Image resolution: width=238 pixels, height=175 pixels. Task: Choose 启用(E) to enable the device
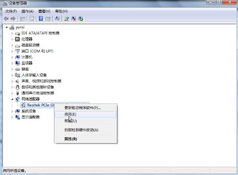point(86,114)
